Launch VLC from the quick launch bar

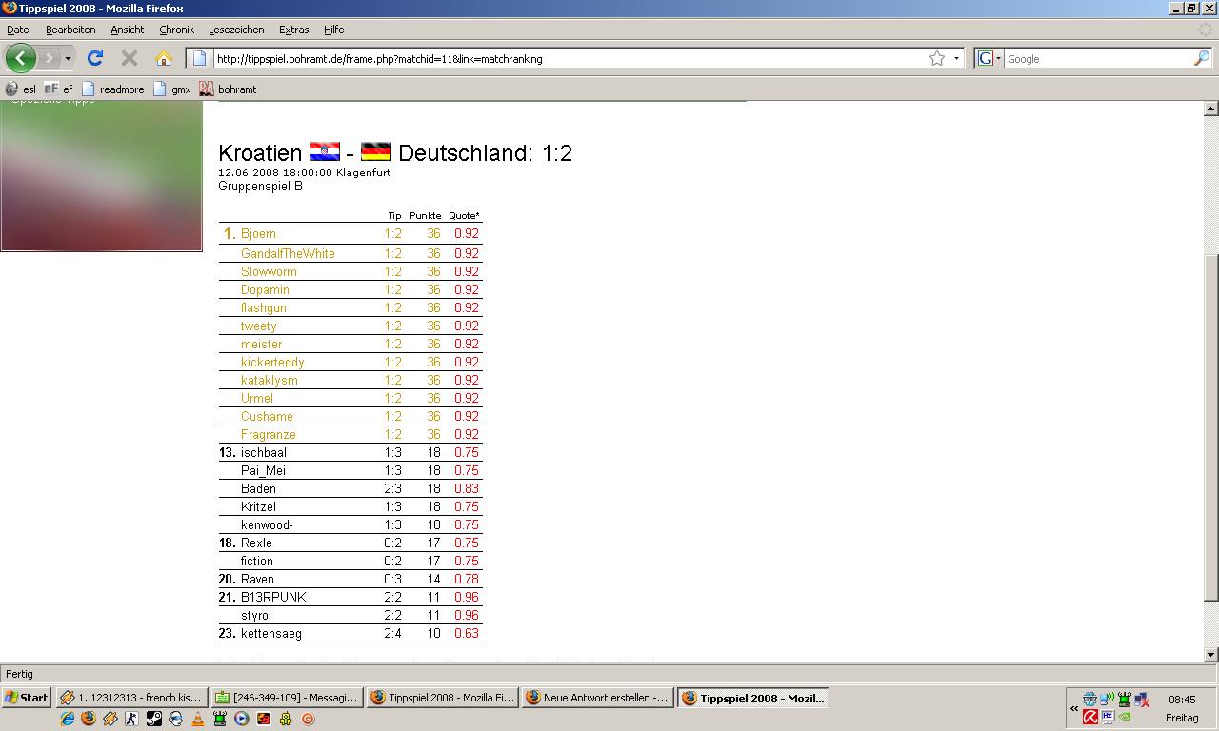[x=198, y=720]
